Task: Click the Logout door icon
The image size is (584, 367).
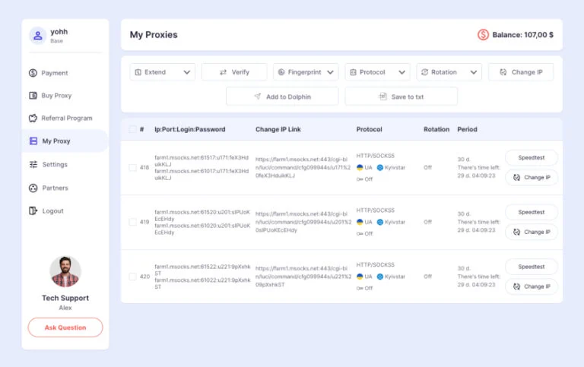Action: coord(33,211)
